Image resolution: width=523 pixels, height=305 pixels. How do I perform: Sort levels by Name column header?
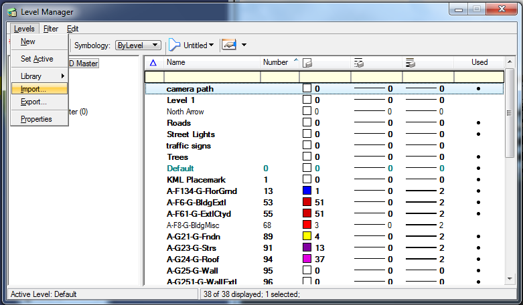coord(212,62)
